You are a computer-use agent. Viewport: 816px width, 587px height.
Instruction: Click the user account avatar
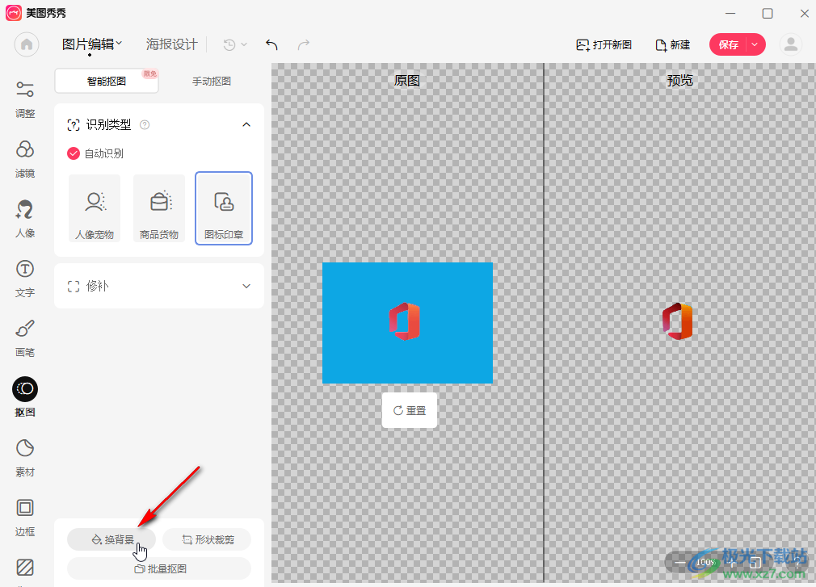(x=790, y=44)
